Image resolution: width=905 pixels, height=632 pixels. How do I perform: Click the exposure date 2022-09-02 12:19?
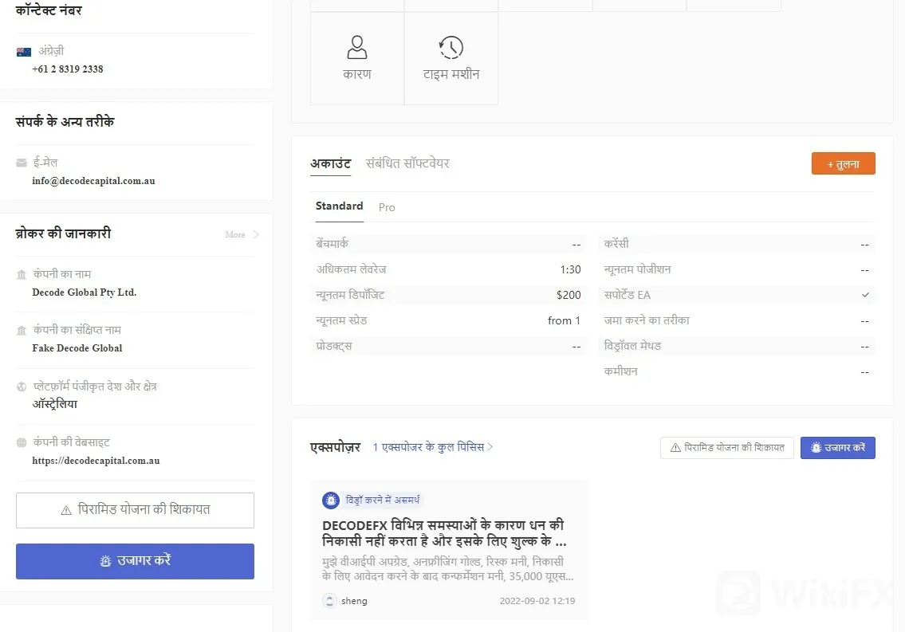pos(537,601)
